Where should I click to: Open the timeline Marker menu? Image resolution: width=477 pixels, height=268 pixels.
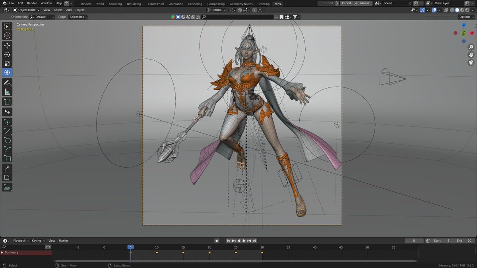(64, 241)
